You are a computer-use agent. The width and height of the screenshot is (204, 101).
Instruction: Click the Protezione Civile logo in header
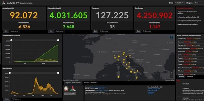[4, 3]
